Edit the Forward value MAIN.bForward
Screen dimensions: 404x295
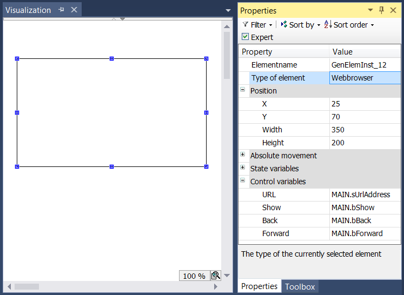coord(365,233)
